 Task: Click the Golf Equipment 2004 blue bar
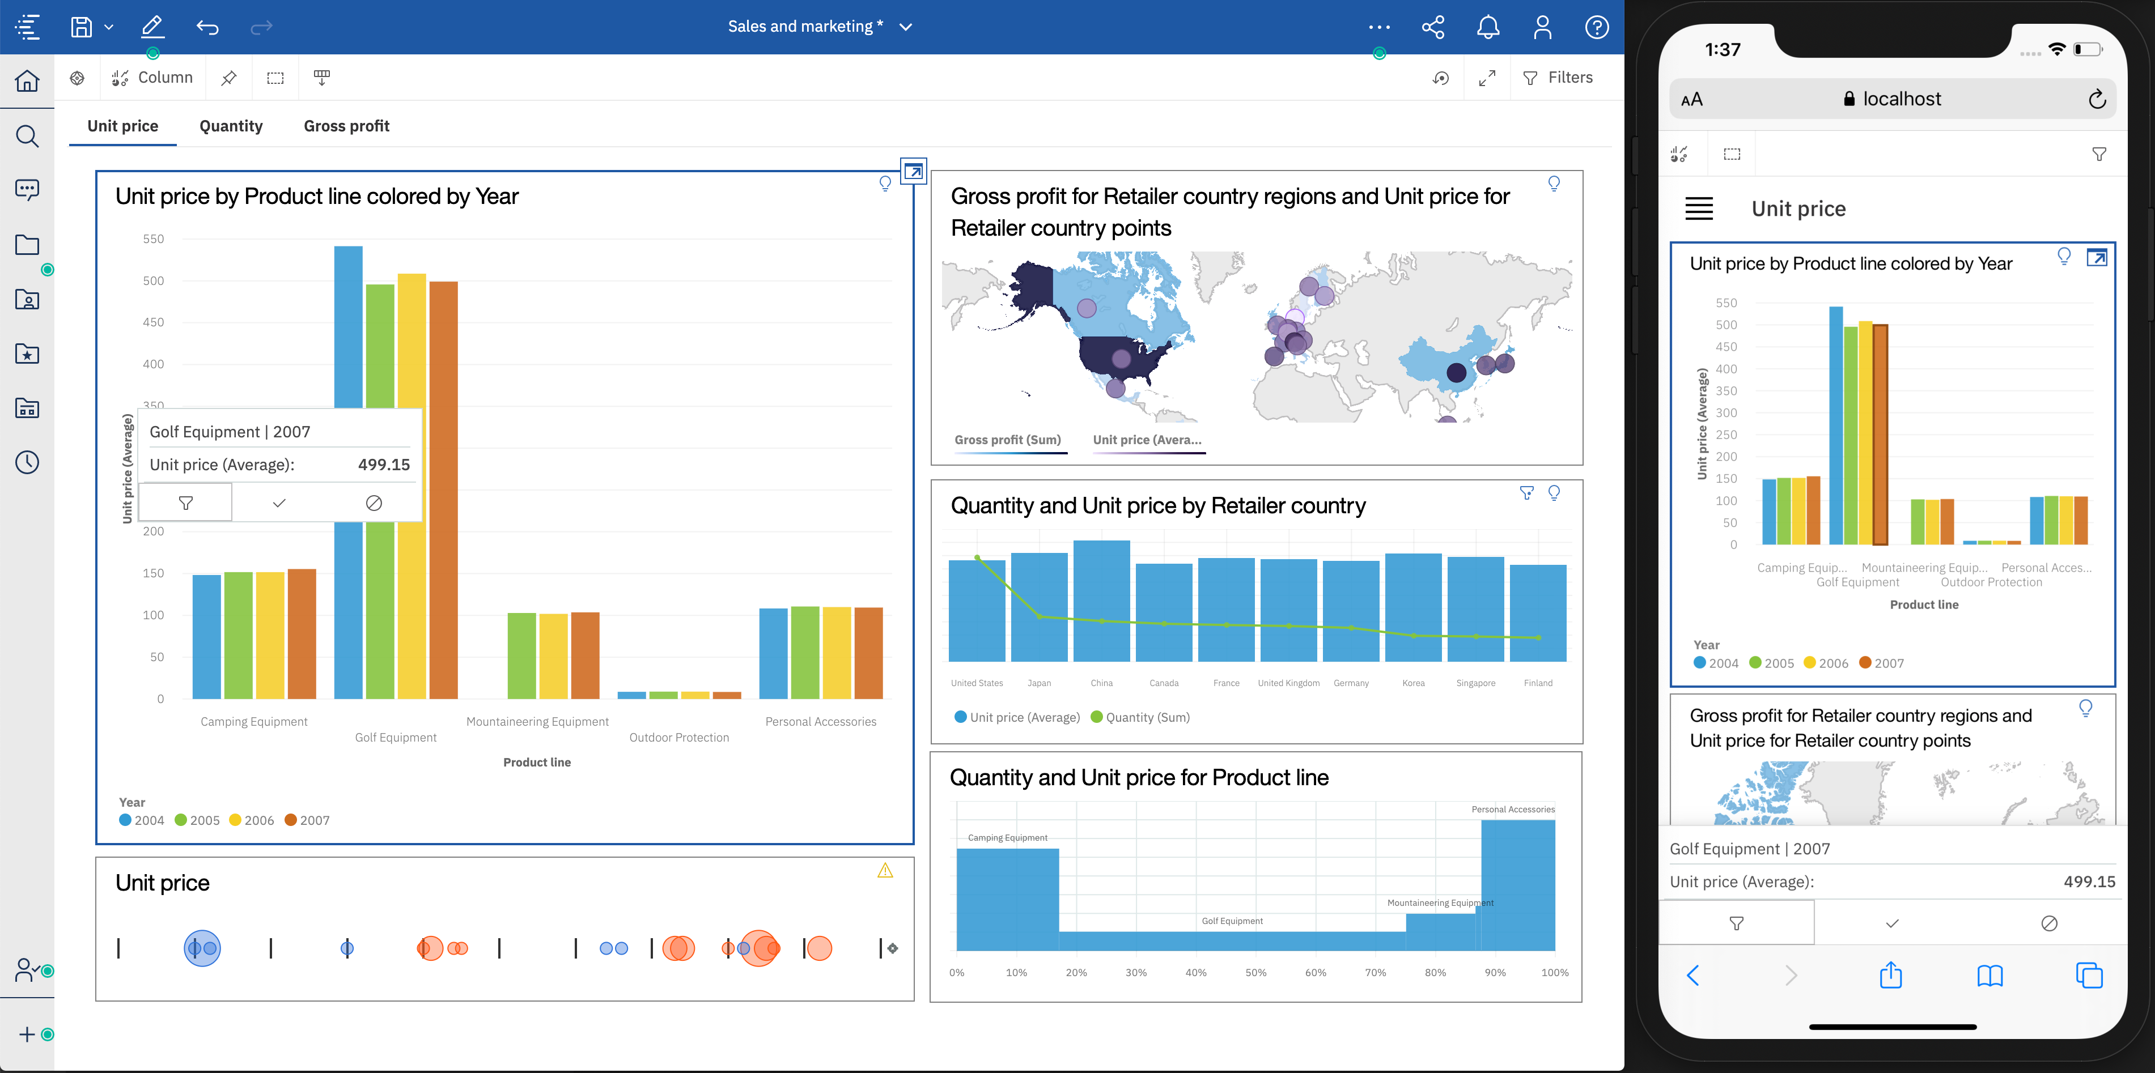tap(348, 326)
